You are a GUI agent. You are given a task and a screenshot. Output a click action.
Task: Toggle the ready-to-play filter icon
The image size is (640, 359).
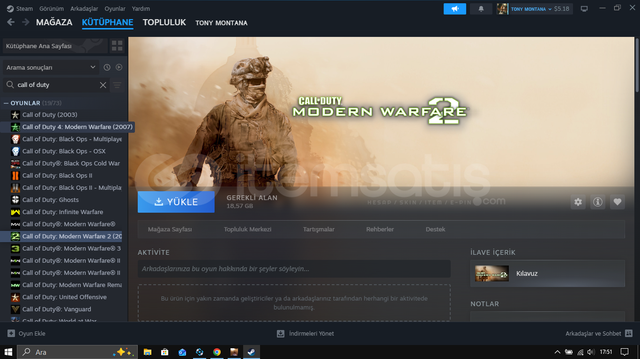(119, 67)
